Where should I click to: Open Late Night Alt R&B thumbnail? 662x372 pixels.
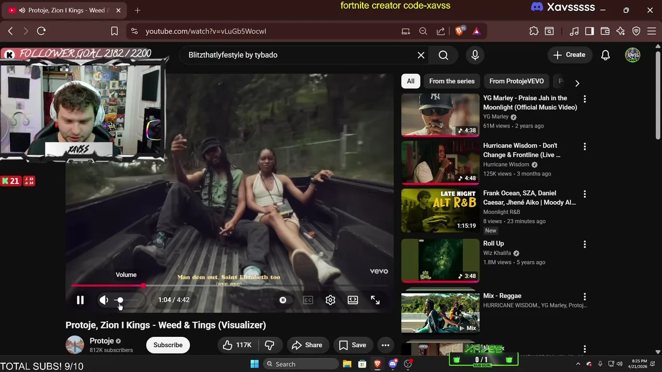(x=440, y=210)
